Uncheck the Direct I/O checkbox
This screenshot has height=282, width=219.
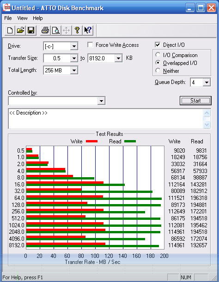(x=158, y=45)
